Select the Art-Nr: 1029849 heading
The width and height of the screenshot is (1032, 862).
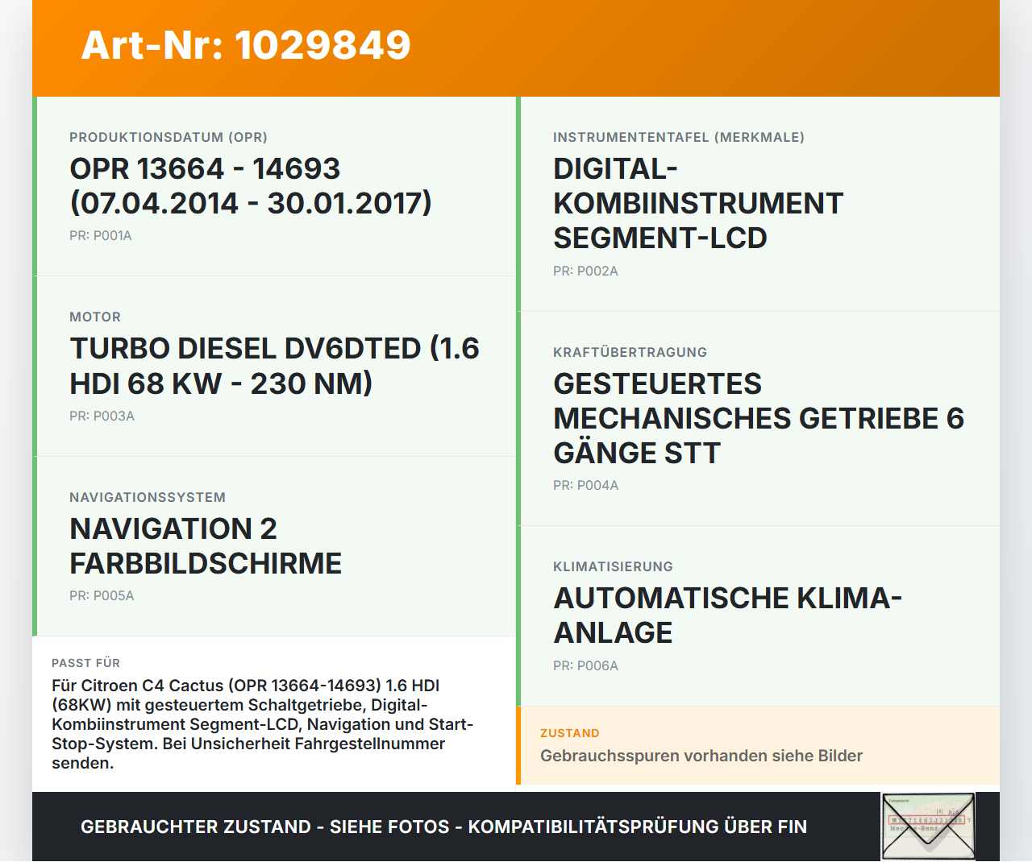coord(246,45)
